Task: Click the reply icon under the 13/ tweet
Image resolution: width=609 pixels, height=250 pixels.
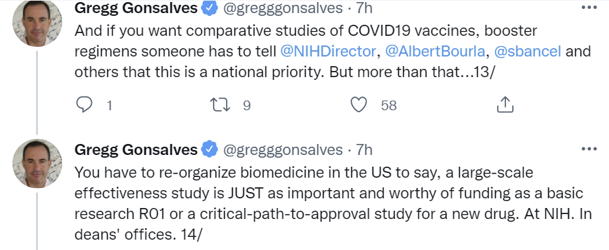Action: click(84, 105)
